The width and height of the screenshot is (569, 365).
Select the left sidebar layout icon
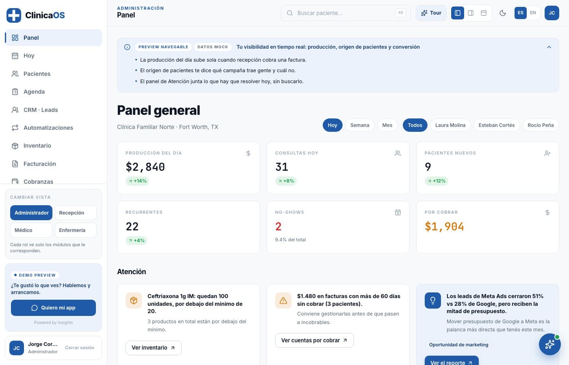[x=458, y=13]
